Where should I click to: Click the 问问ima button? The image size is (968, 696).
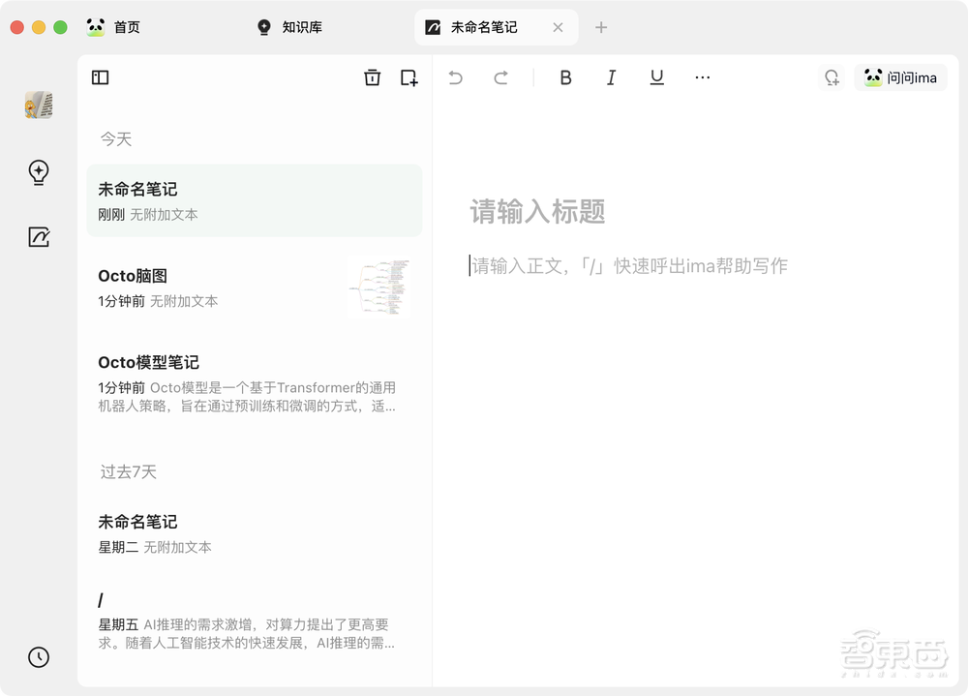(900, 77)
